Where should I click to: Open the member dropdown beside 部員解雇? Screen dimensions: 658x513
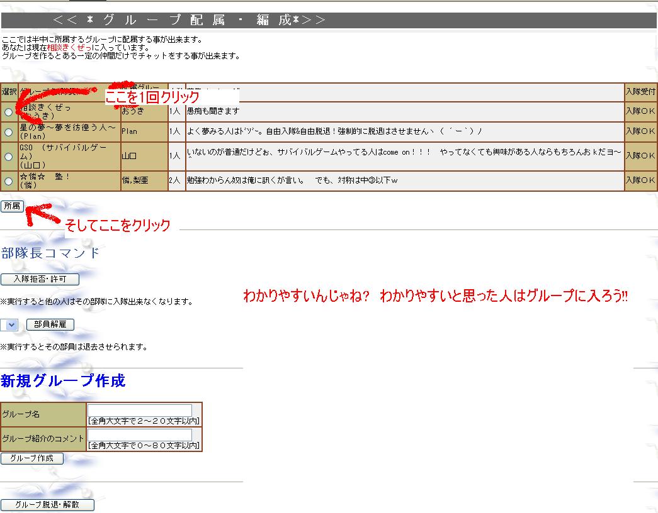pyautogui.click(x=9, y=325)
